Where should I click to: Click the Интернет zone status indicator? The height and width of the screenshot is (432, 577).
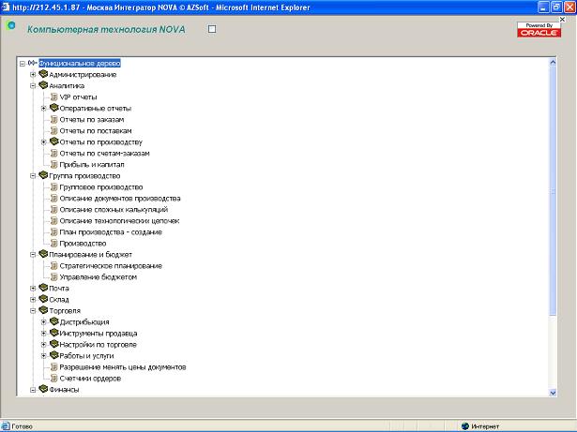pos(480,426)
